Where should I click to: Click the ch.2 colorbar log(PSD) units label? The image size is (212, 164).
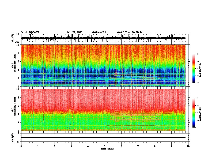pyautogui.click(x=200, y=114)
